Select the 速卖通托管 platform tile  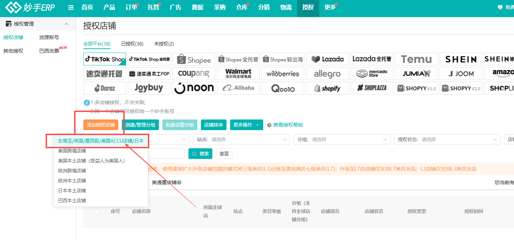coord(104,74)
